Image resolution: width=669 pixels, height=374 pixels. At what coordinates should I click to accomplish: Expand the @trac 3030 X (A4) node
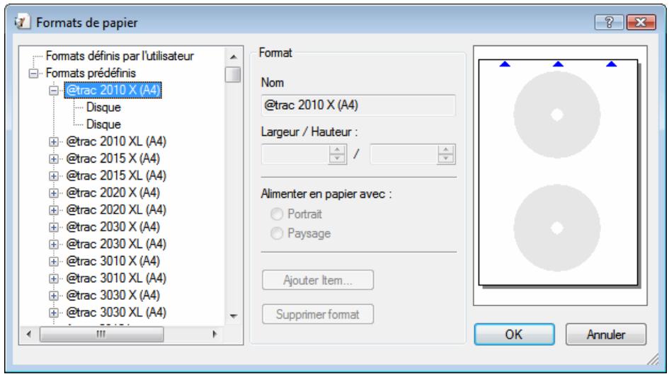click(53, 296)
